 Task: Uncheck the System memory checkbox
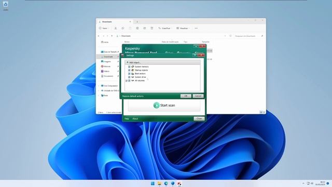point(129,66)
